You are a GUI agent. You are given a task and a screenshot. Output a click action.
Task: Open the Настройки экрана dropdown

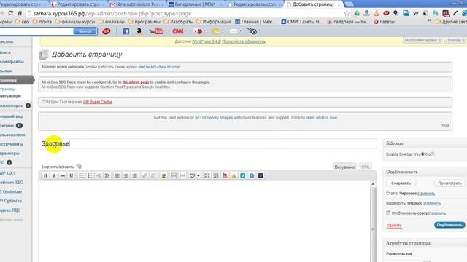(422, 40)
